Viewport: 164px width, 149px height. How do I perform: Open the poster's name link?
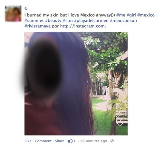point(26,8)
